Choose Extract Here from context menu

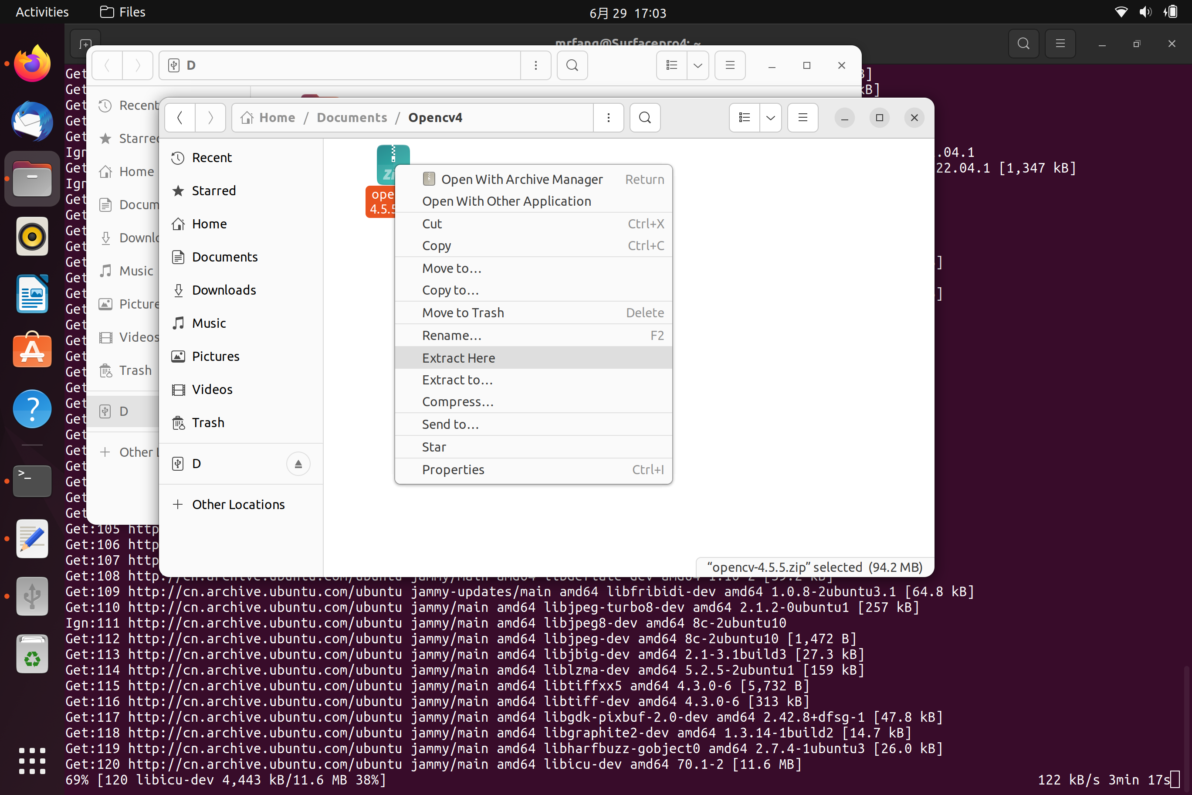pyautogui.click(x=533, y=358)
